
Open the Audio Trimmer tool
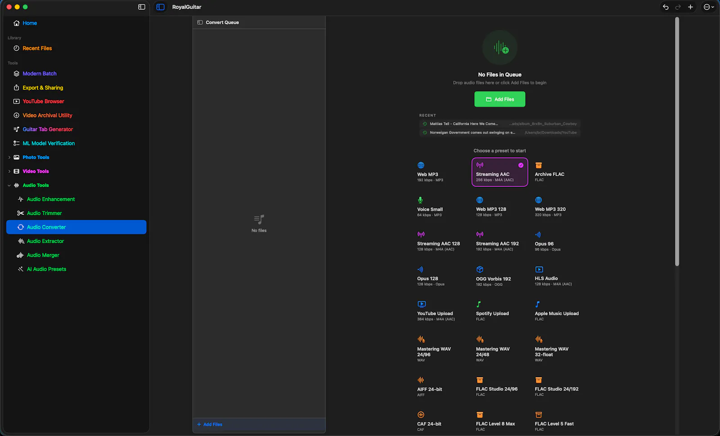point(76,213)
